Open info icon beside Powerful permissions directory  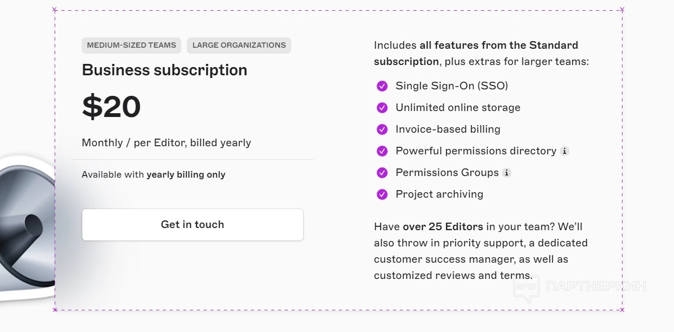(565, 151)
